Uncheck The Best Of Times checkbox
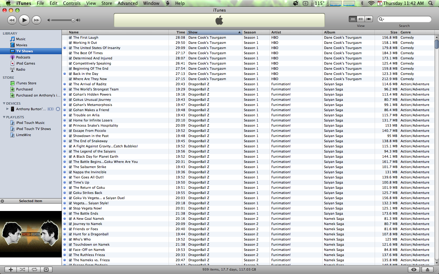This screenshot has width=439, height=274. pos(70,53)
